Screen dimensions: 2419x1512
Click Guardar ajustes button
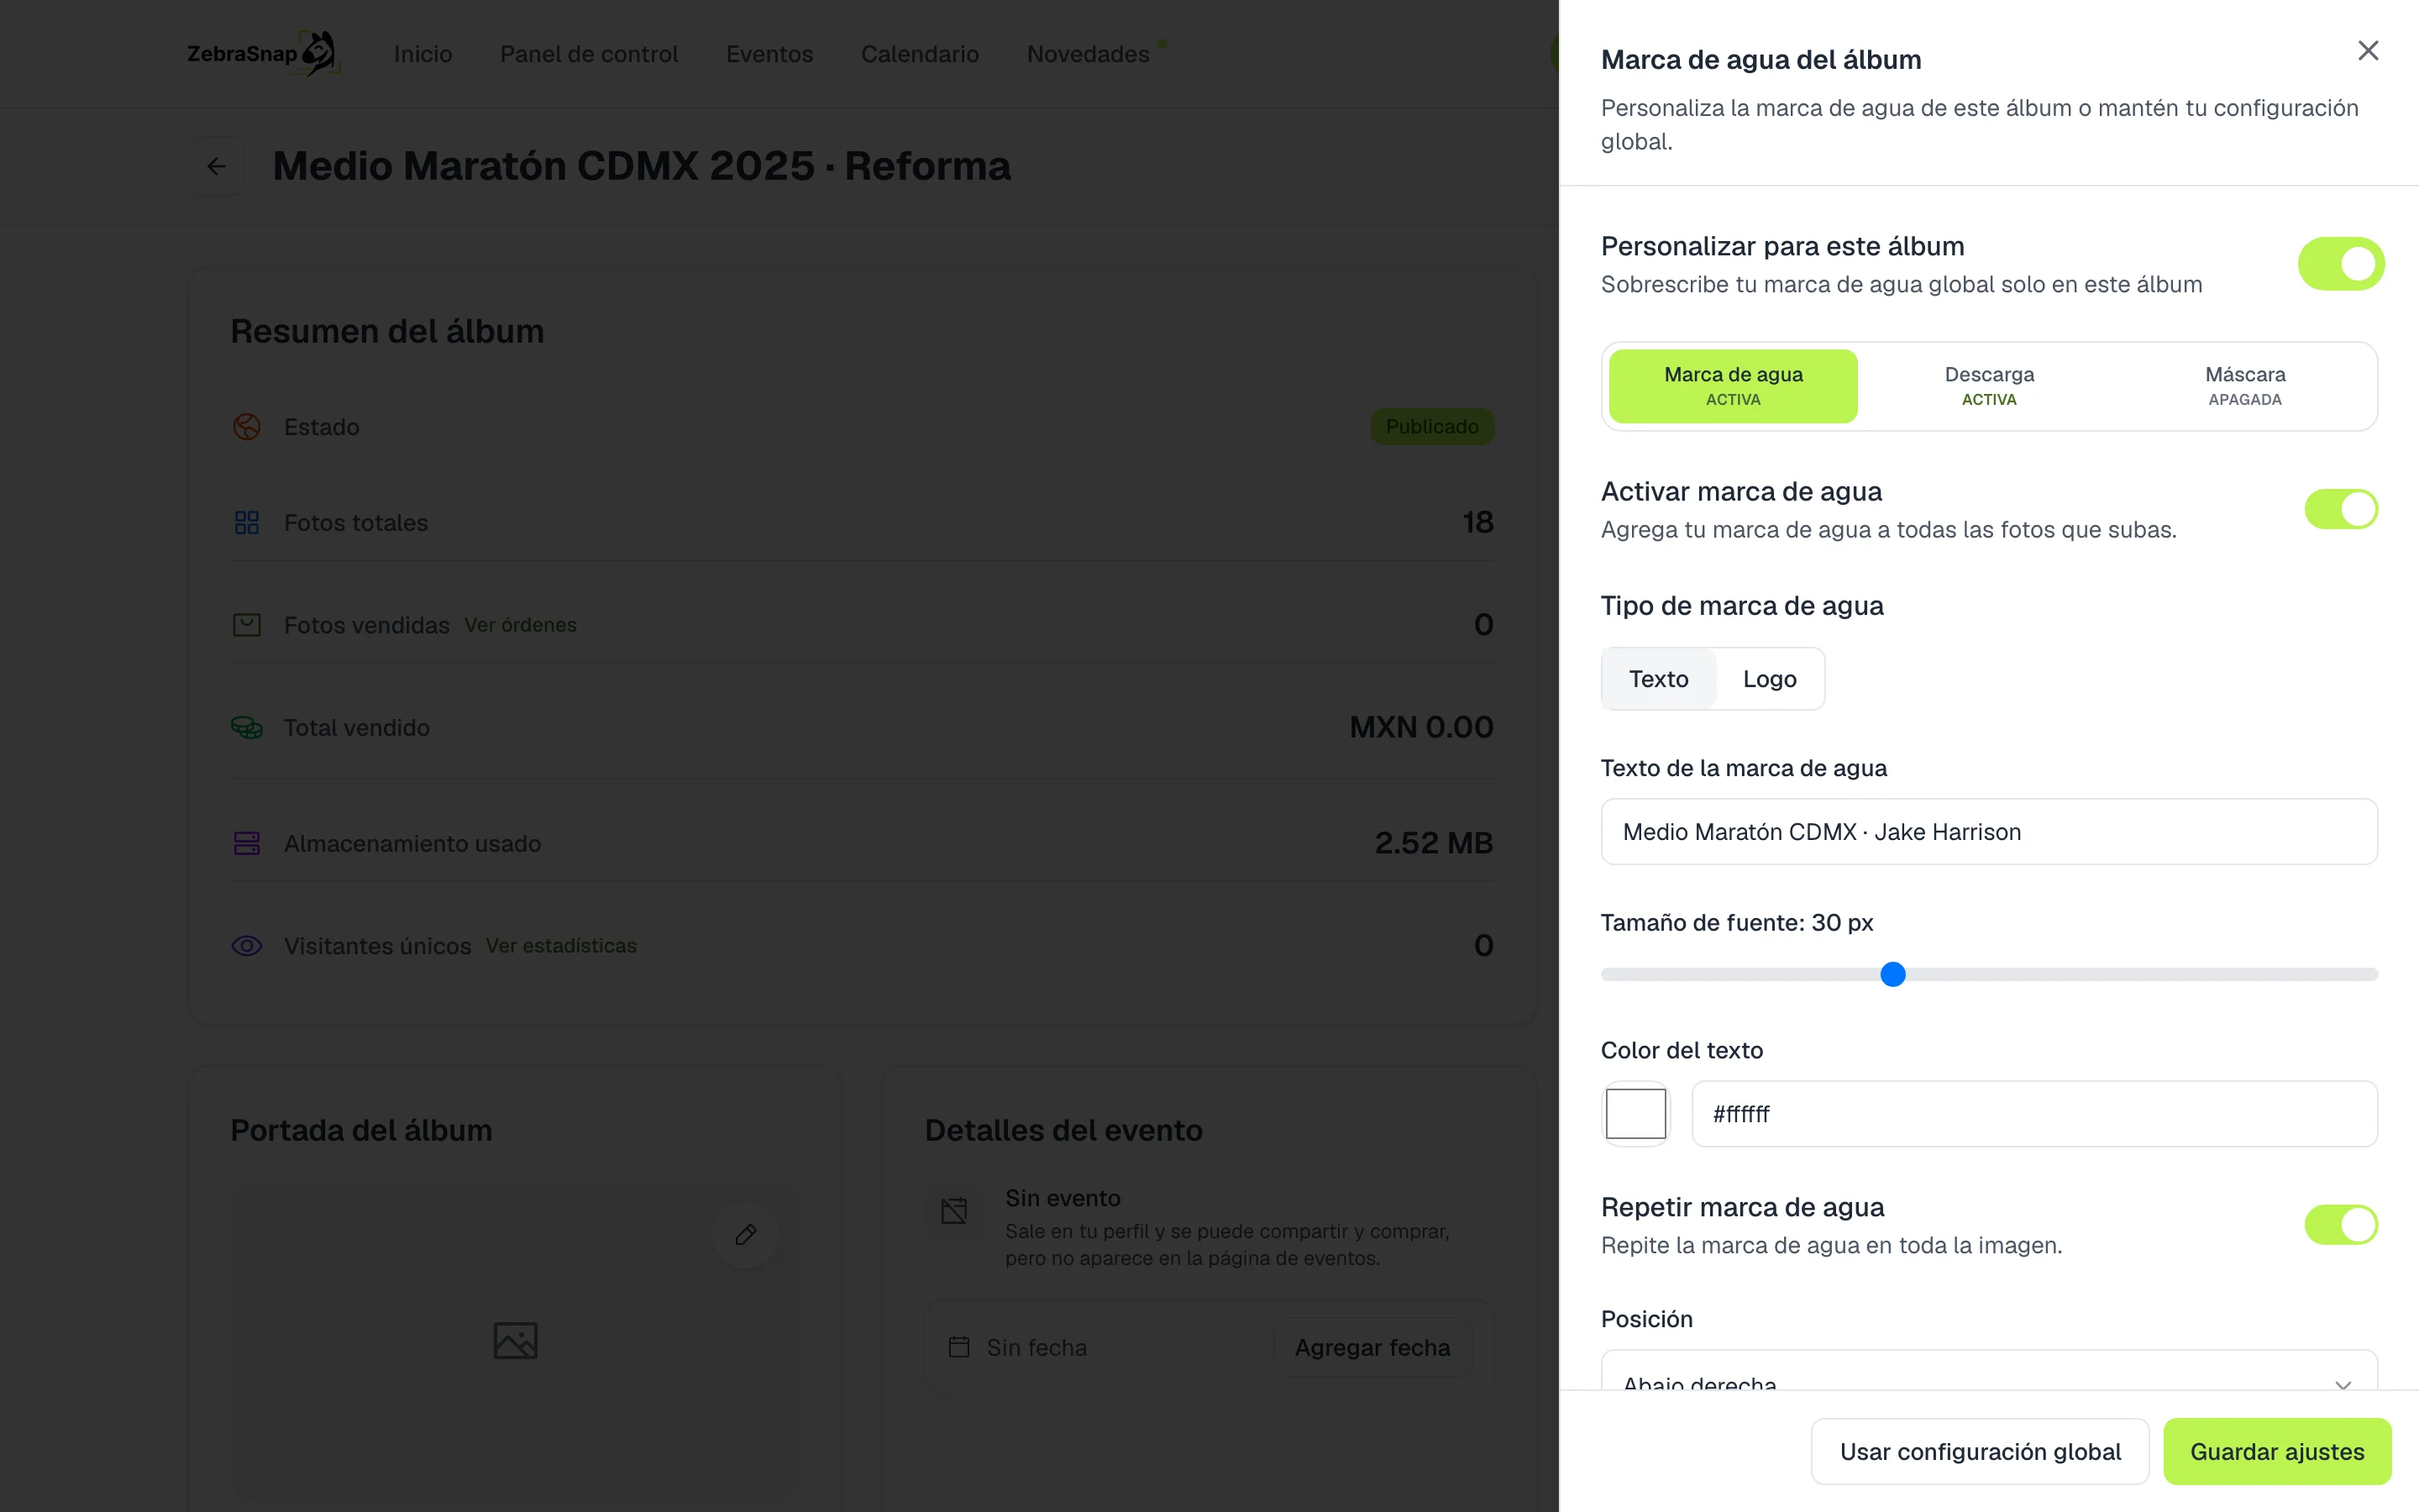click(2277, 1451)
